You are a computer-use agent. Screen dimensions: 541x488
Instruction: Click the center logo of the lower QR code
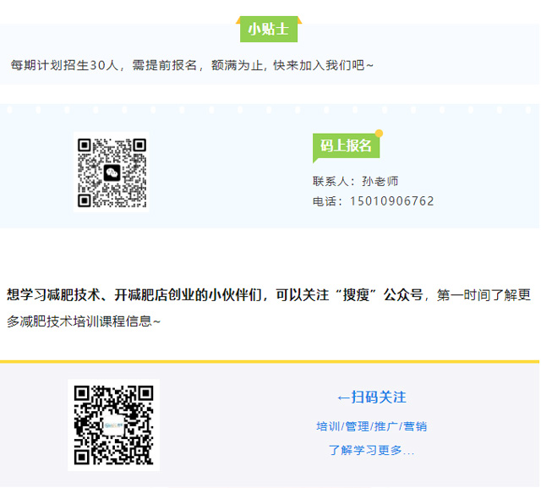[113, 424]
